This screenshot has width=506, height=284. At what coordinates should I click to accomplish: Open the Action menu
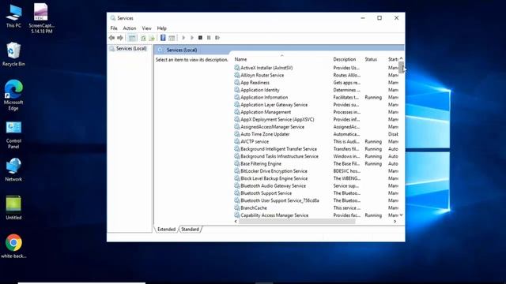click(x=130, y=28)
